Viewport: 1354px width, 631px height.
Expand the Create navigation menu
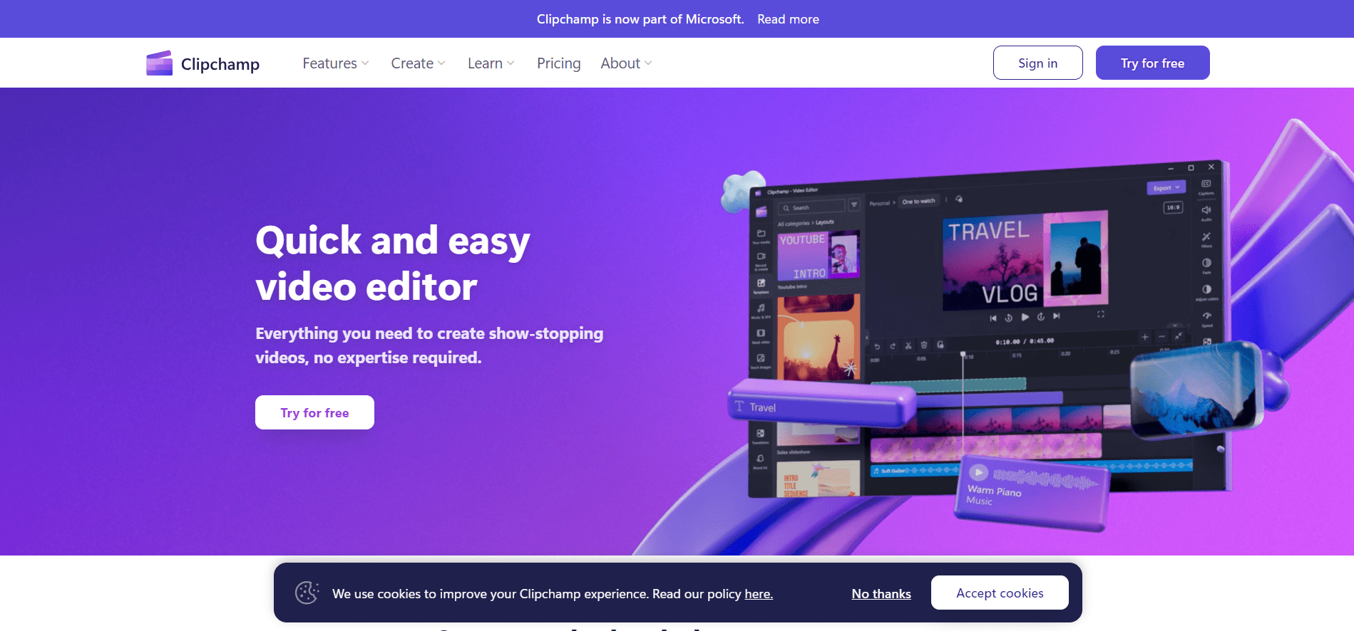pyautogui.click(x=418, y=63)
